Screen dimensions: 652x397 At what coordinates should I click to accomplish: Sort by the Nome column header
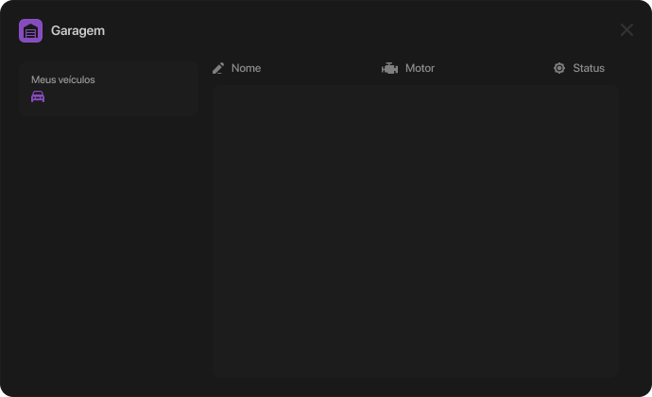(x=246, y=68)
